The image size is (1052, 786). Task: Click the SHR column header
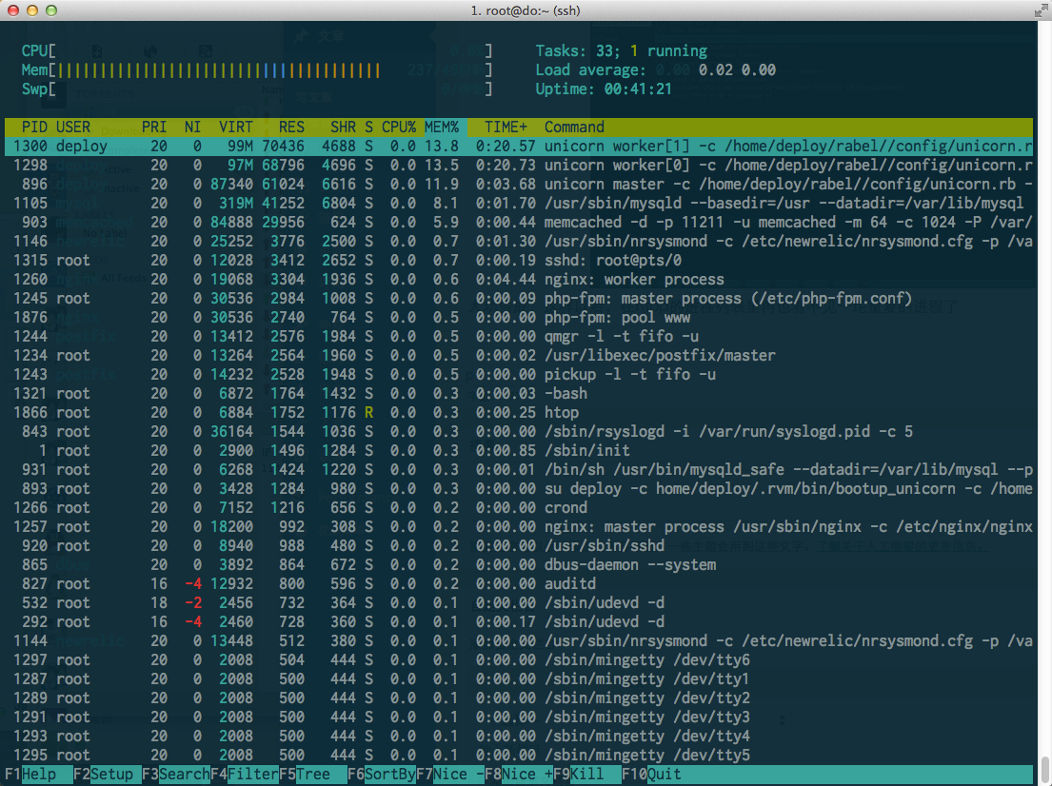tap(343, 127)
